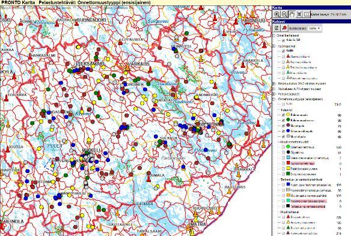This screenshot has height=236, width=351.
Task: Click the Kartta panel header
Action: click(x=311, y=8)
